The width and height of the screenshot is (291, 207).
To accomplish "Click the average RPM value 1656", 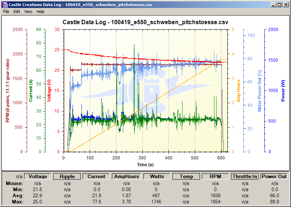I will [x=215, y=195].
